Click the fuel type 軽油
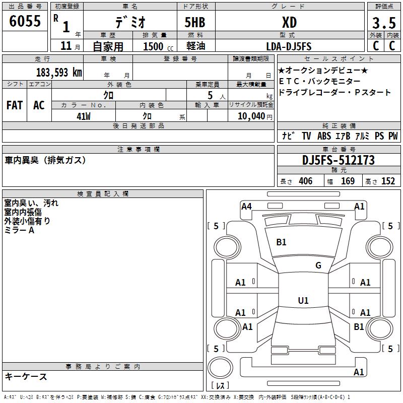Image resolution: width=403 pixels, height=403 pixels. 196,46
